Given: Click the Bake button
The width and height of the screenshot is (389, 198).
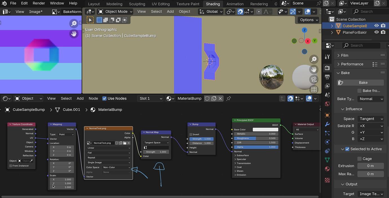Looking at the screenshot, I should [361, 83].
